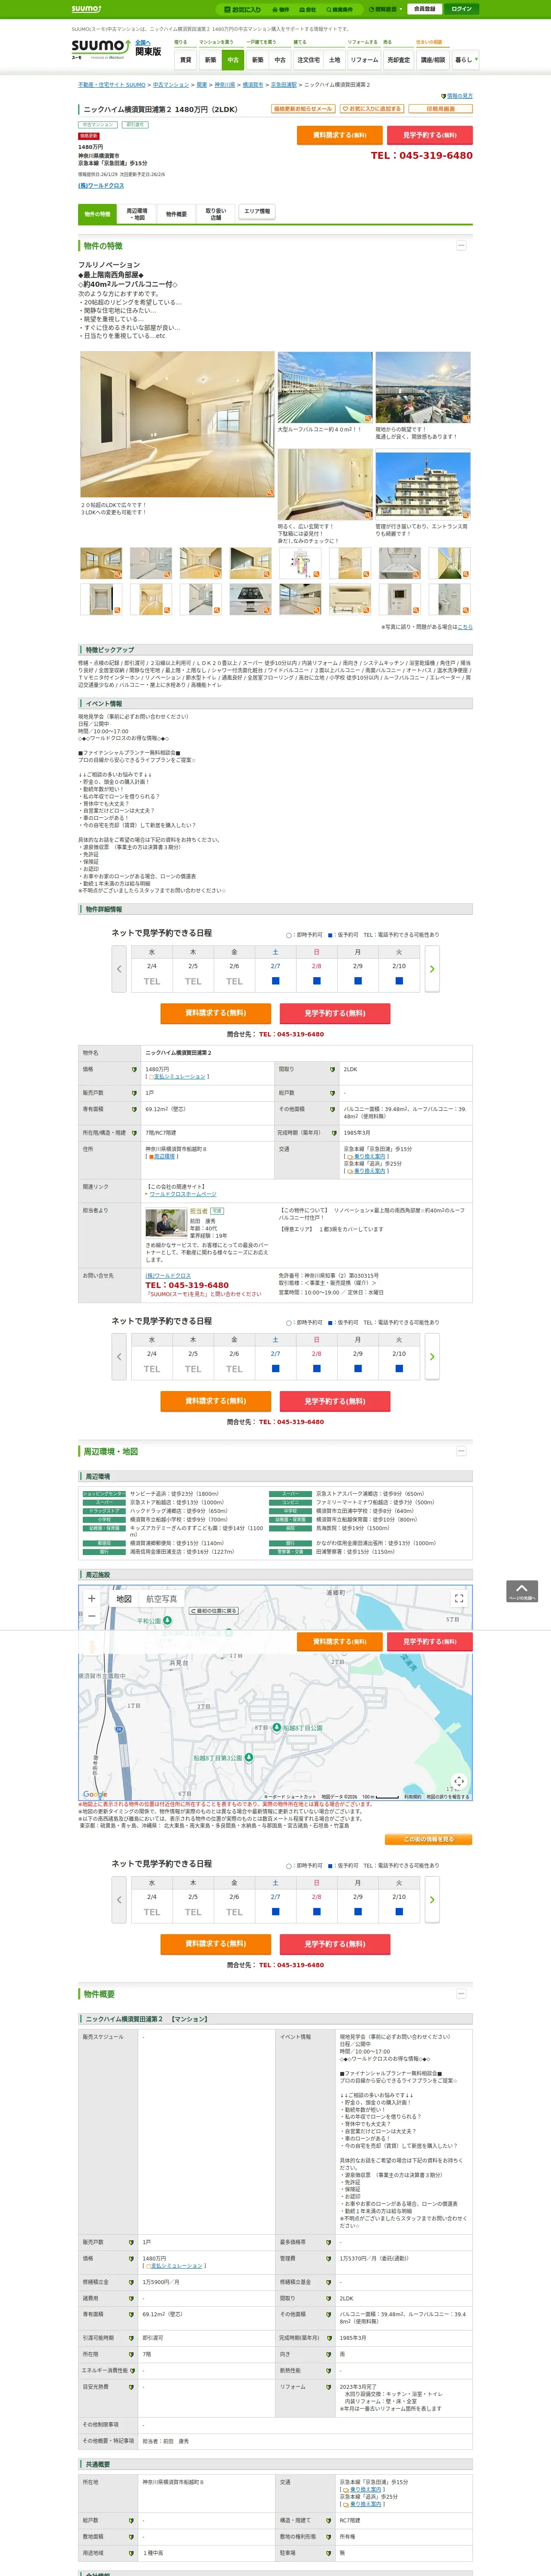The image size is (551, 2576).
Task: Switch to the 物件概要 tab
Action: [x=176, y=213]
